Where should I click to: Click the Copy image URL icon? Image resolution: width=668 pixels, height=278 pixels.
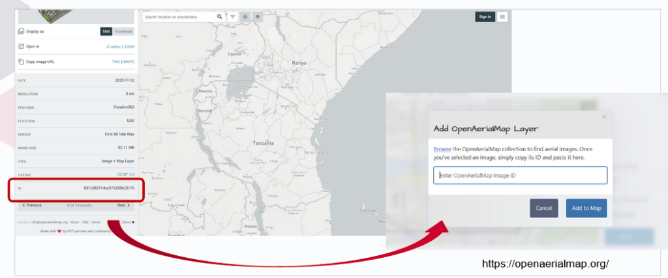pyautogui.click(x=21, y=62)
